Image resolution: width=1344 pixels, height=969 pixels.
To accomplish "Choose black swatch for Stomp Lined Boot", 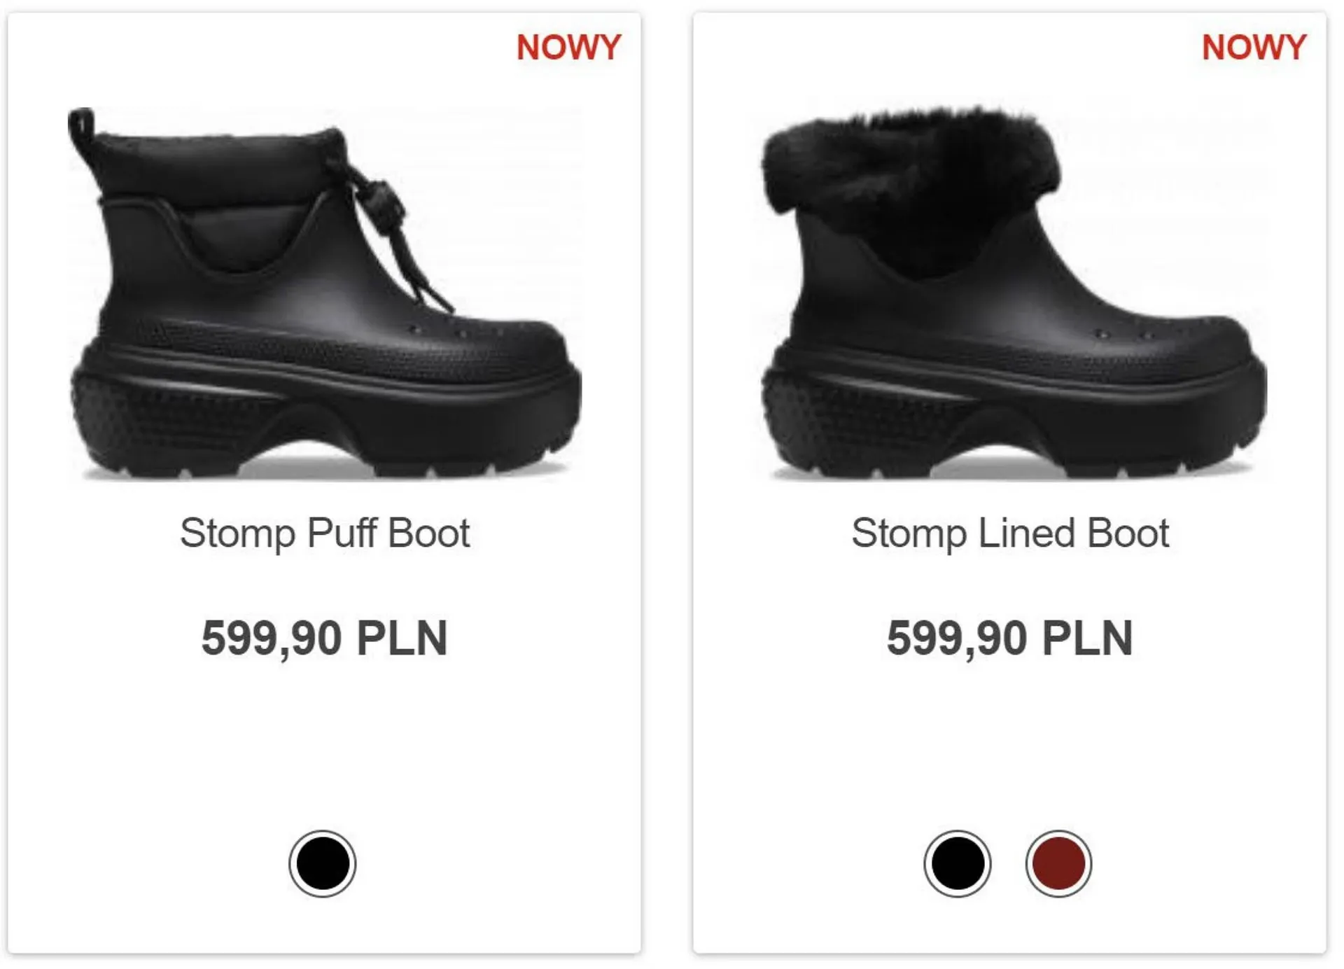I will click(x=957, y=863).
